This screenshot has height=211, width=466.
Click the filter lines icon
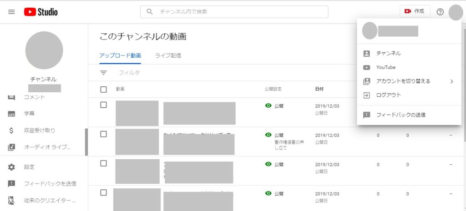point(103,72)
